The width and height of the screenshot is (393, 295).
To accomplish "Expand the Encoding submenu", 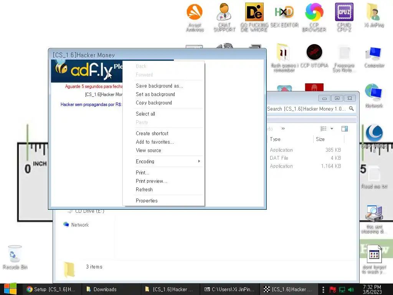I will click(163, 161).
